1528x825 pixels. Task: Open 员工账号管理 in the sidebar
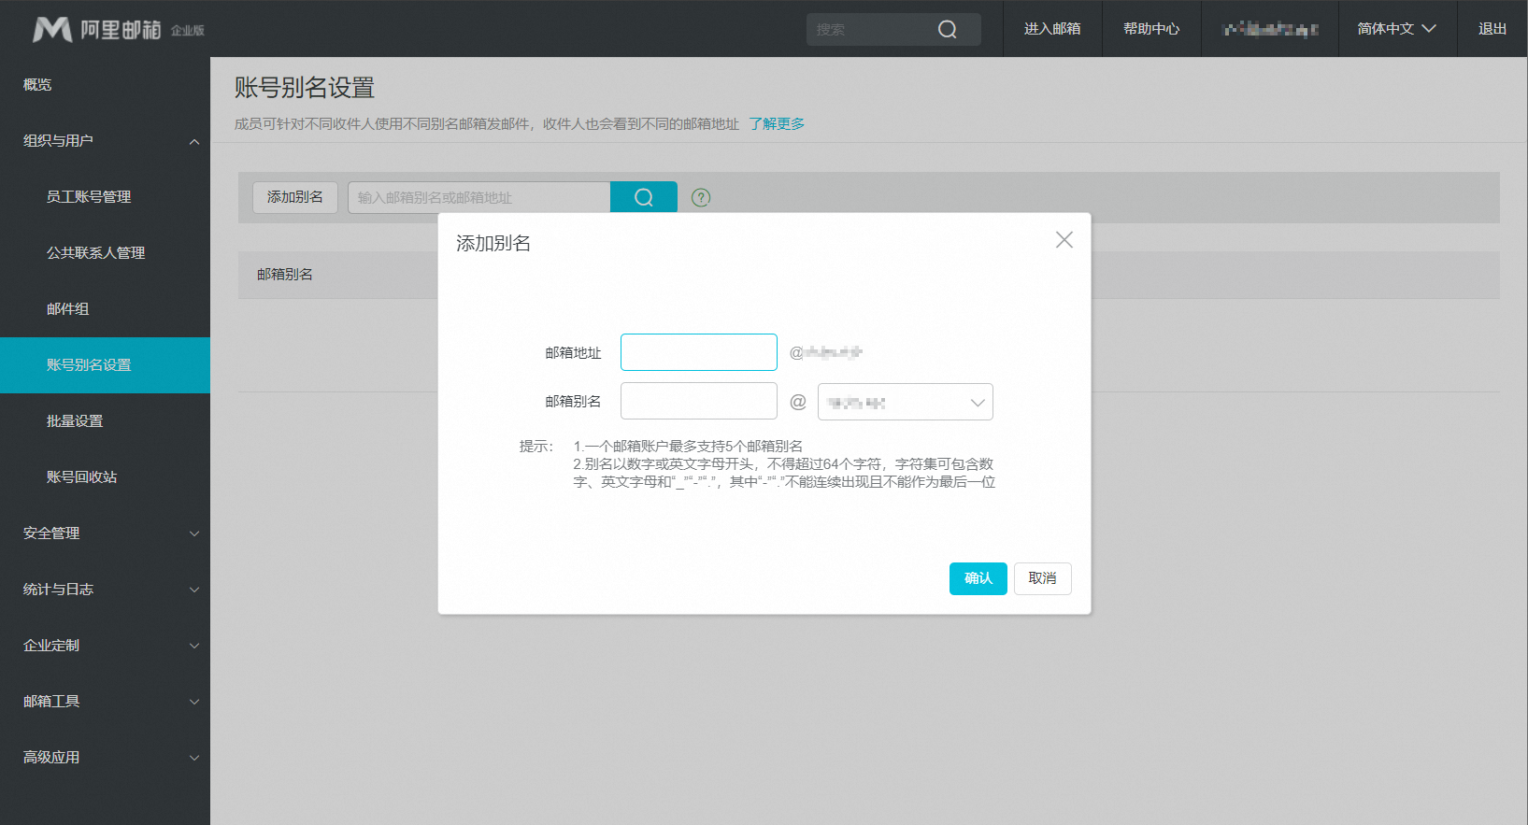coord(89,197)
